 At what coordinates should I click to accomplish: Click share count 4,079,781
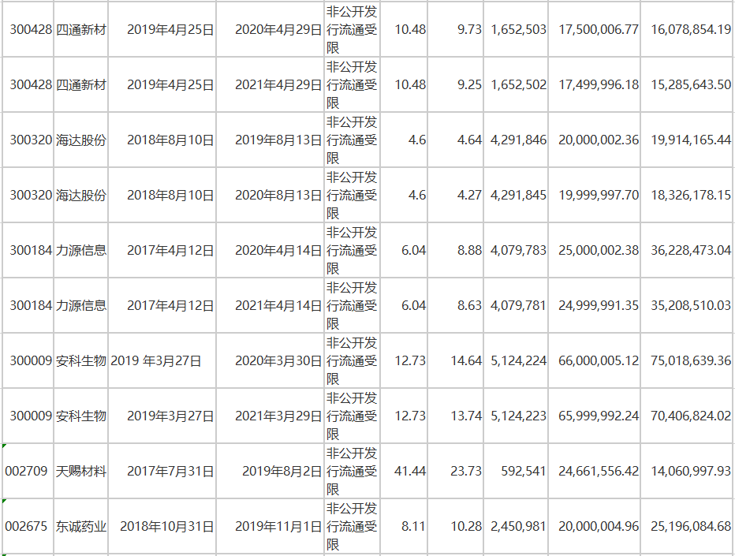tap(515, 306)
